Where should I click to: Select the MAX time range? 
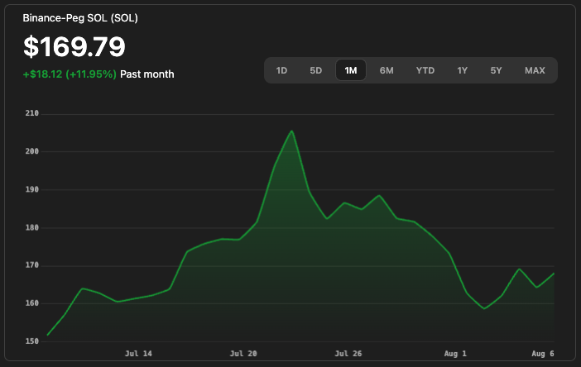click(x=535, y=70)
